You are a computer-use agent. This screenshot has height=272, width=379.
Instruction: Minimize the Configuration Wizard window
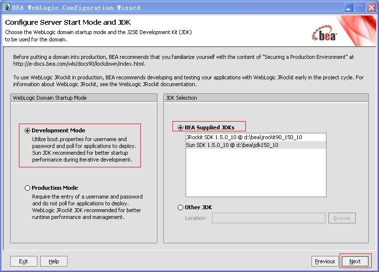(x=348, y=8)
